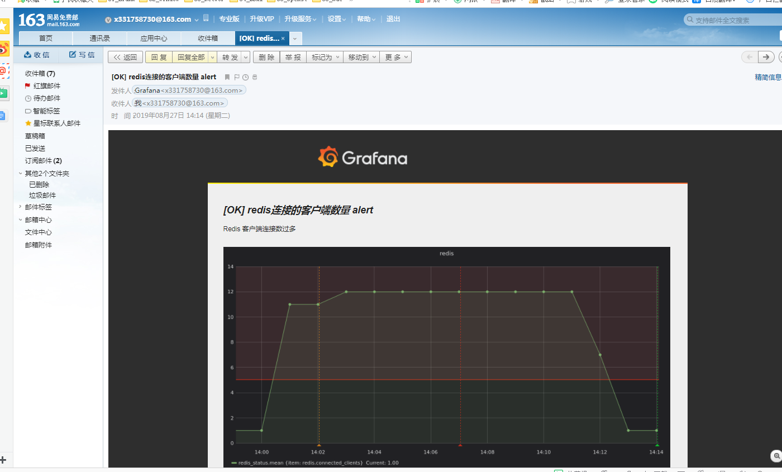
Task: Open 订阅邮件 (2) folder
Action: pyautogui.click(x=43, y=161)
